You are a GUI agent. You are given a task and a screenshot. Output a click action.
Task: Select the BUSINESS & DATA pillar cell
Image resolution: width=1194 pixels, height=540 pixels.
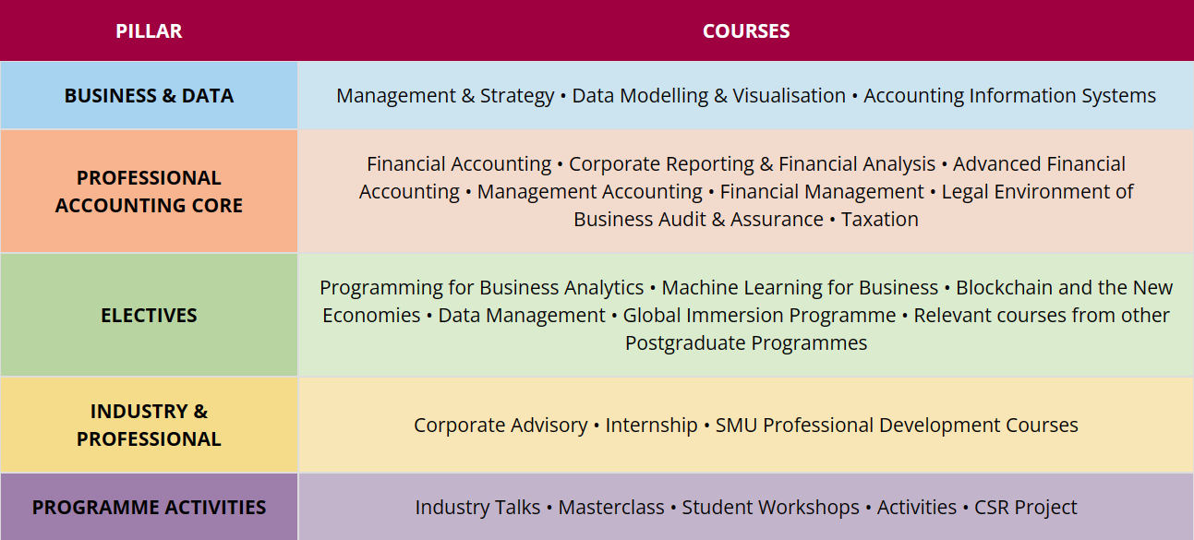pos(149,95)
